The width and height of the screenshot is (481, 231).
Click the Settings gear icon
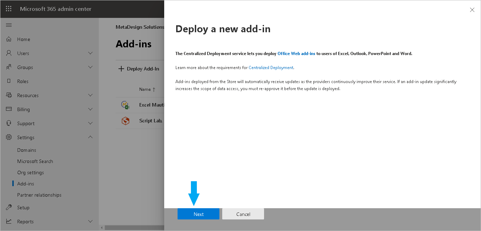pyautogui.click(x=9, y=137)
